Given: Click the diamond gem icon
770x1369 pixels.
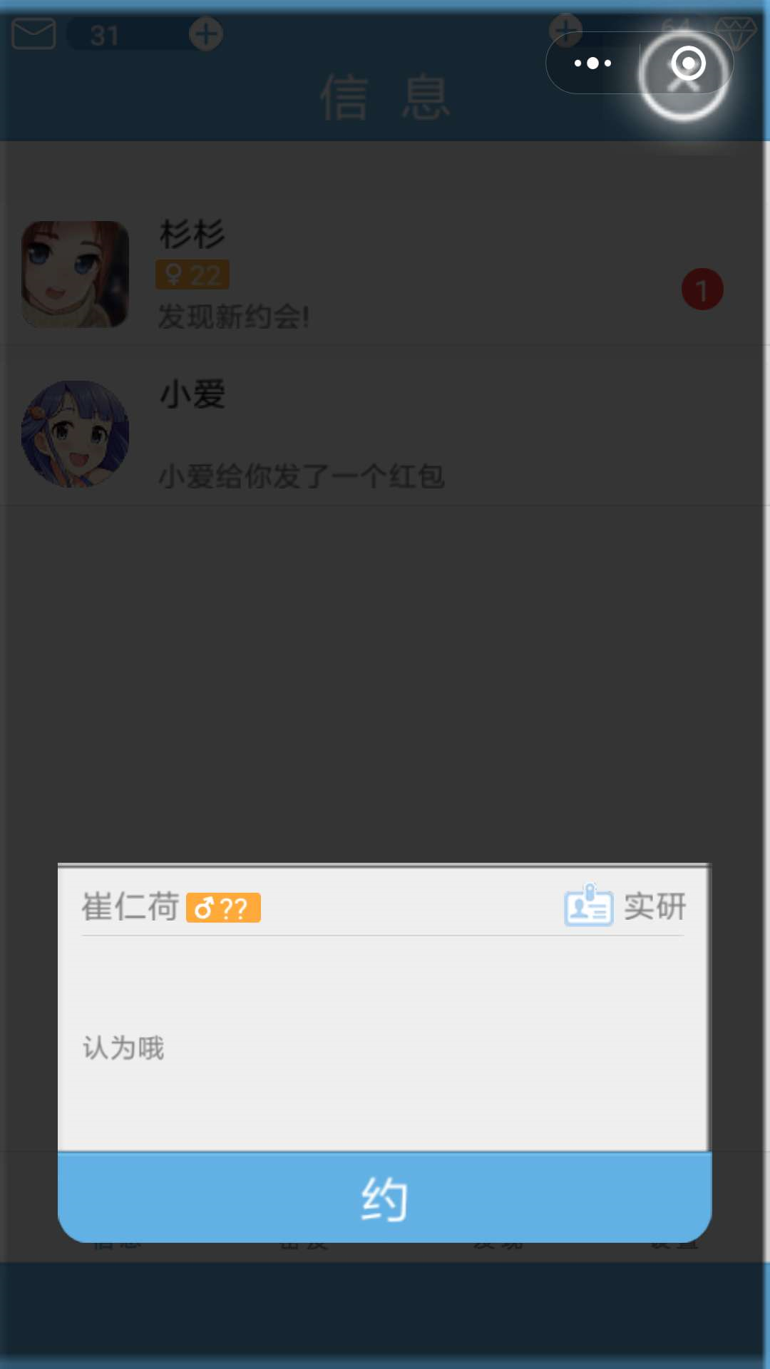Looking at the screenshot, I should tap(736, 33).
